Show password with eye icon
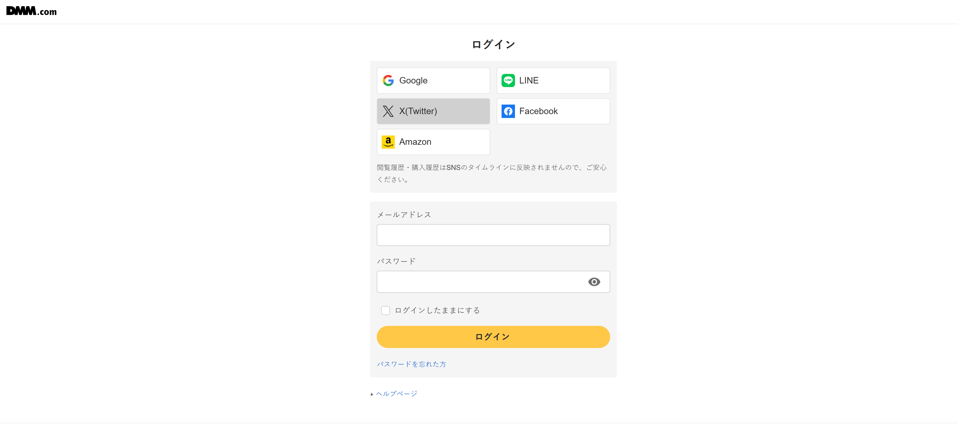The height and width of the screenshot is (424, 958). coord(594,282)
